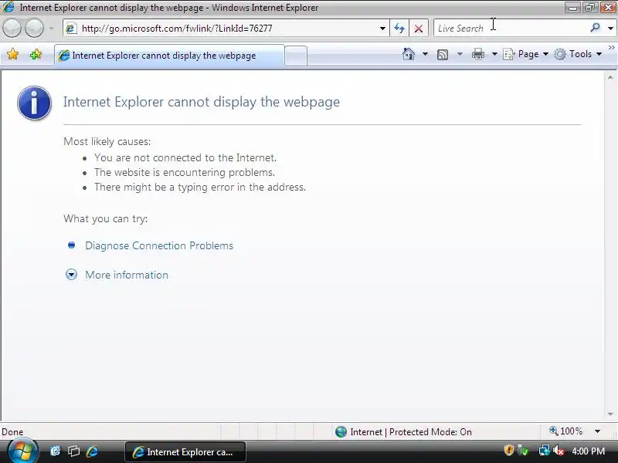
Task: Click the 4:00 PM clock
Action: (x=589, y=451)
